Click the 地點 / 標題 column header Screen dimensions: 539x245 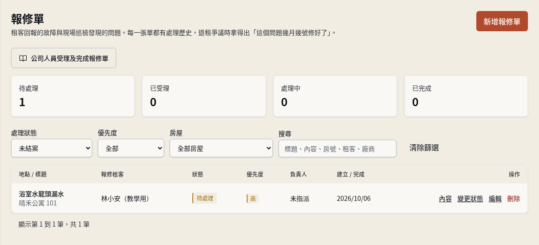coord(33,174)
